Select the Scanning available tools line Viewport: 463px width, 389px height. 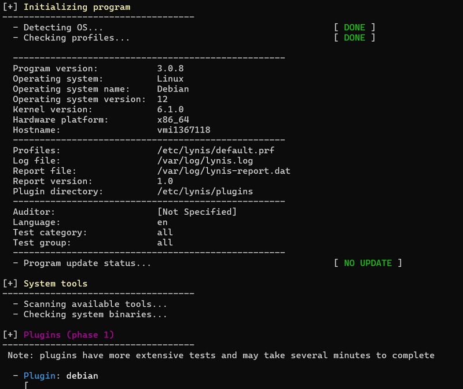[x=95, y=304]
